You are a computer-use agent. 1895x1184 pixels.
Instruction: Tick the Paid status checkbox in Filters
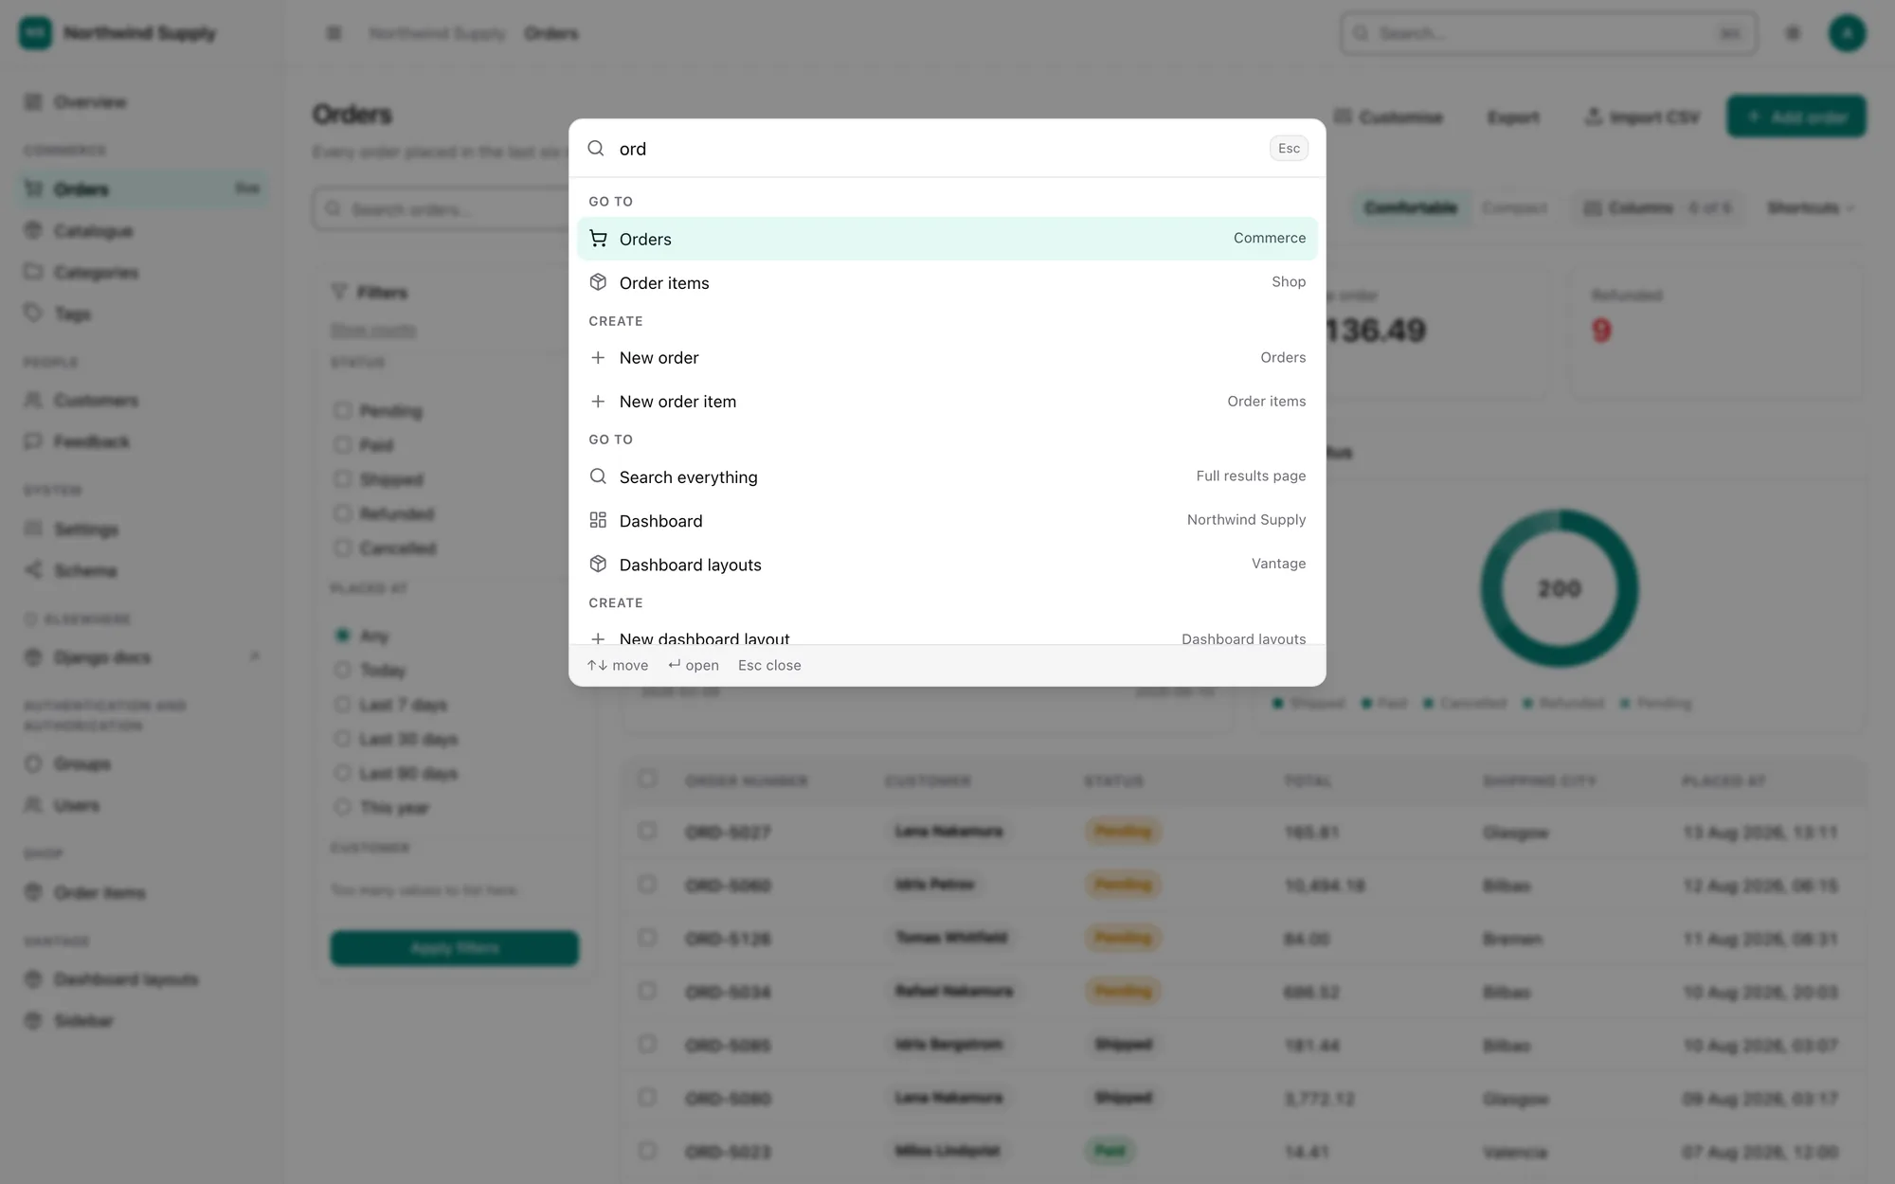(342, 444)
